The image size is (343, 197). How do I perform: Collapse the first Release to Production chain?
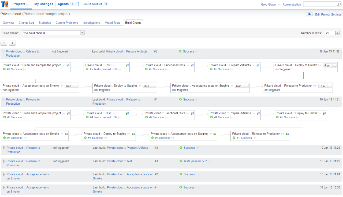pos(3,52)
